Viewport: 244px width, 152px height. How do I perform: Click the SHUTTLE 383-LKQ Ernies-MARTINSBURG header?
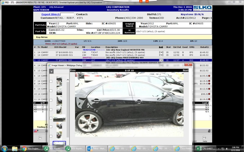(113, 57)
